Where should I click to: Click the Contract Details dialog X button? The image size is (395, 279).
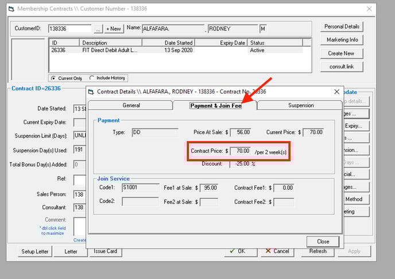pyautogui.click(x=336, y=92)
